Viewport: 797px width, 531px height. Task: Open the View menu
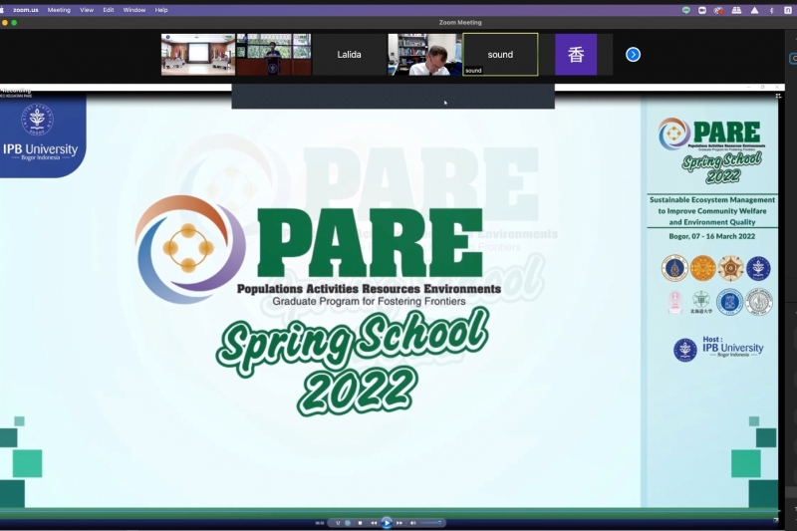(x=87, y=10)
